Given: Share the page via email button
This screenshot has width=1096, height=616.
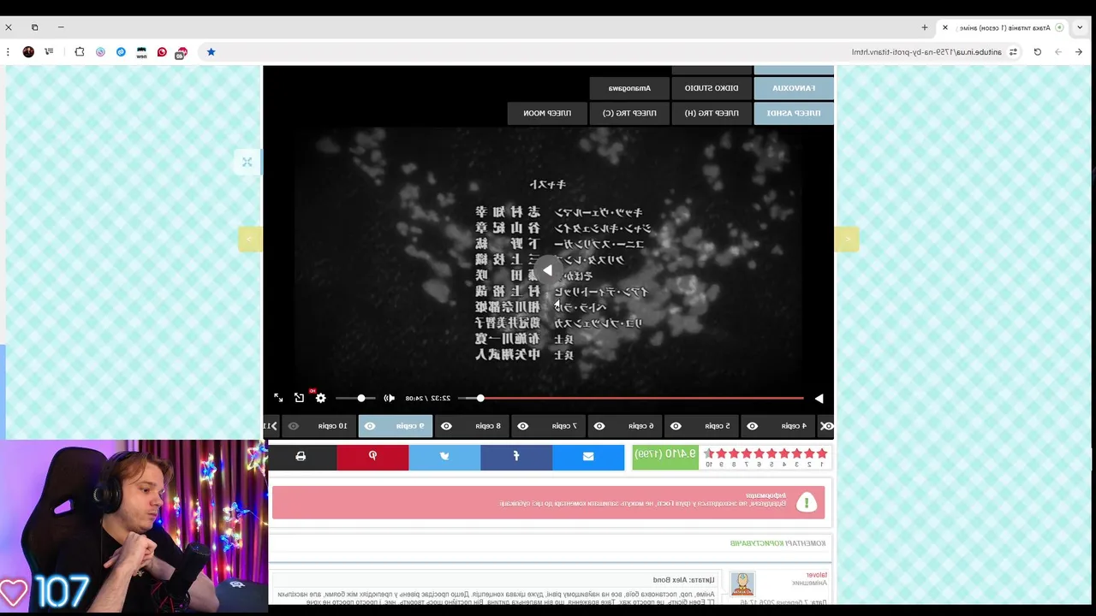Looking at the screenshot, I should (x=588, y=457).
